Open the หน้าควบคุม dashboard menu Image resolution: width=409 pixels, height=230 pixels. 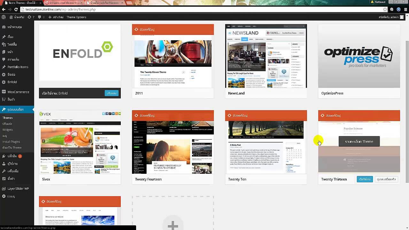[x=17, y=27]
